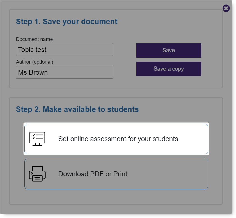Focus the Author (optional) input field
The height and width of the screenshot is (218, 236).
(x=64, y=72)
